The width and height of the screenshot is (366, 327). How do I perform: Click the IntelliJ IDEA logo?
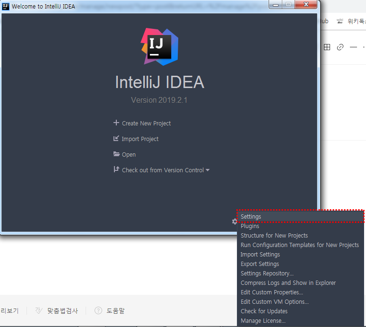159,47
